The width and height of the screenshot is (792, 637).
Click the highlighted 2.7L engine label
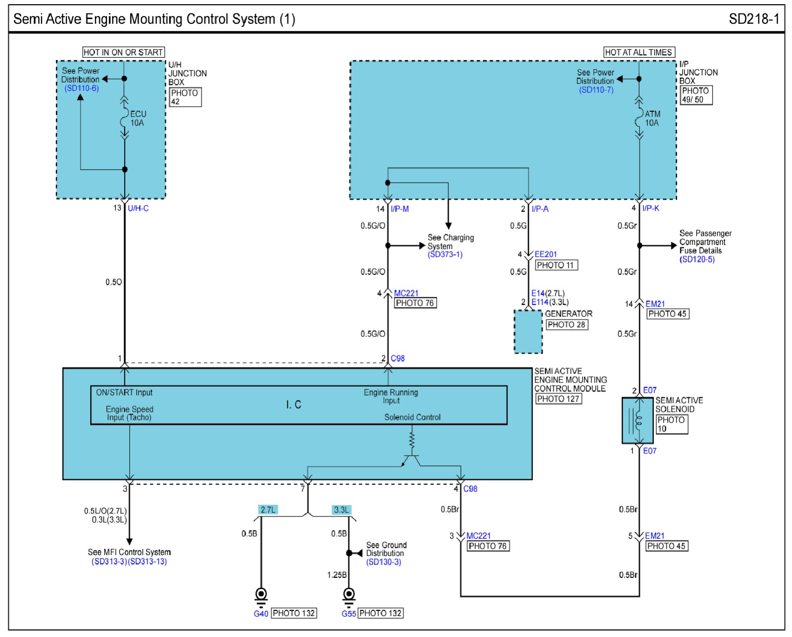(x=268, y=510)
